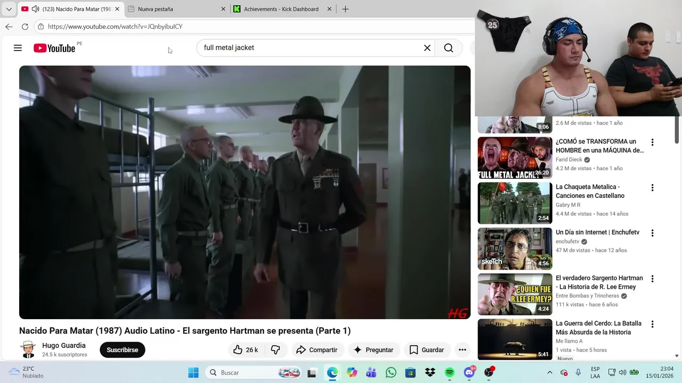Click the microphone tray icon
The height and width of the screenshot is (383, 682).
[x=578, y=372]
